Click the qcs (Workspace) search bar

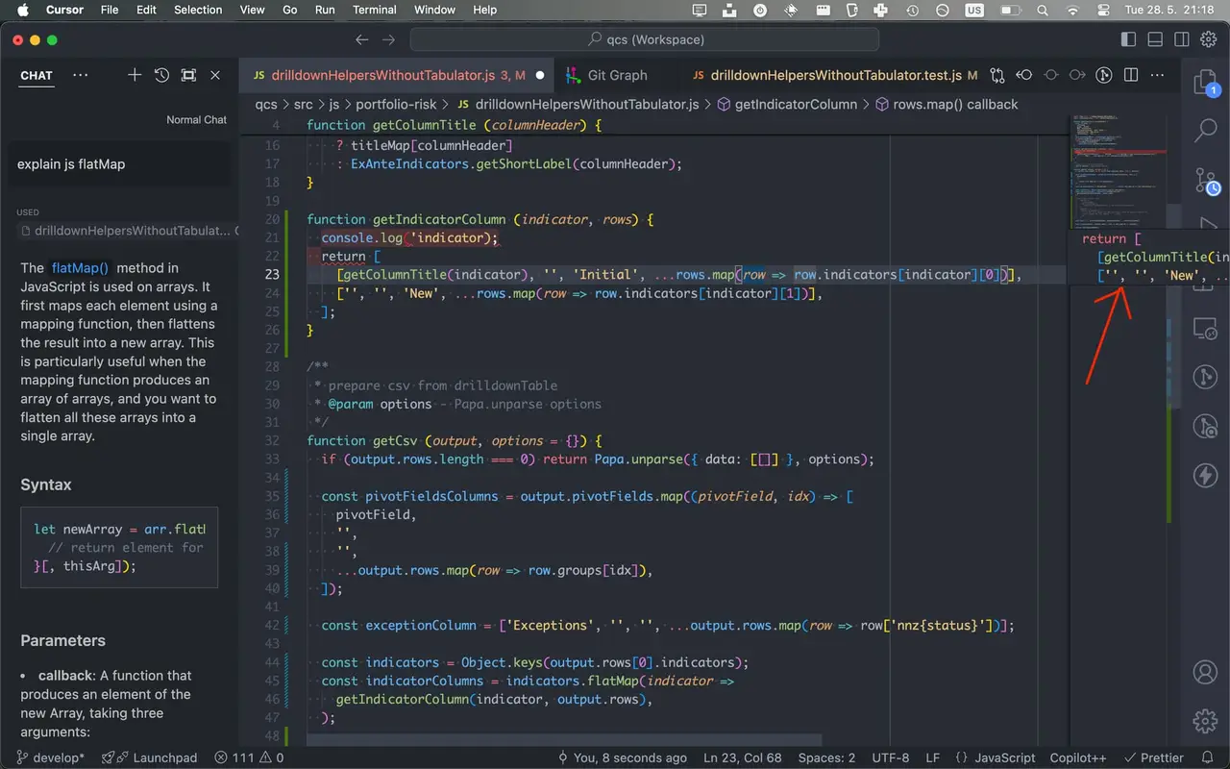[644, 39]
